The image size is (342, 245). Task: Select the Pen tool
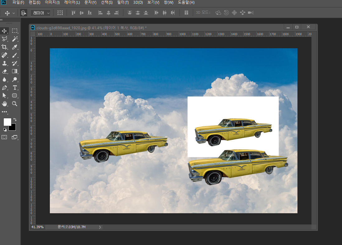tap(4, 87)
